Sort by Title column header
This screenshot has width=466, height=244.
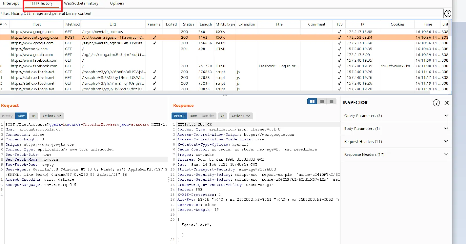(279, 24)
